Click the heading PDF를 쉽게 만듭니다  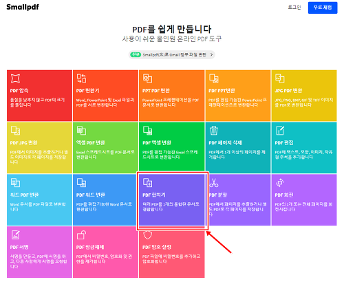tap(172, 29)
